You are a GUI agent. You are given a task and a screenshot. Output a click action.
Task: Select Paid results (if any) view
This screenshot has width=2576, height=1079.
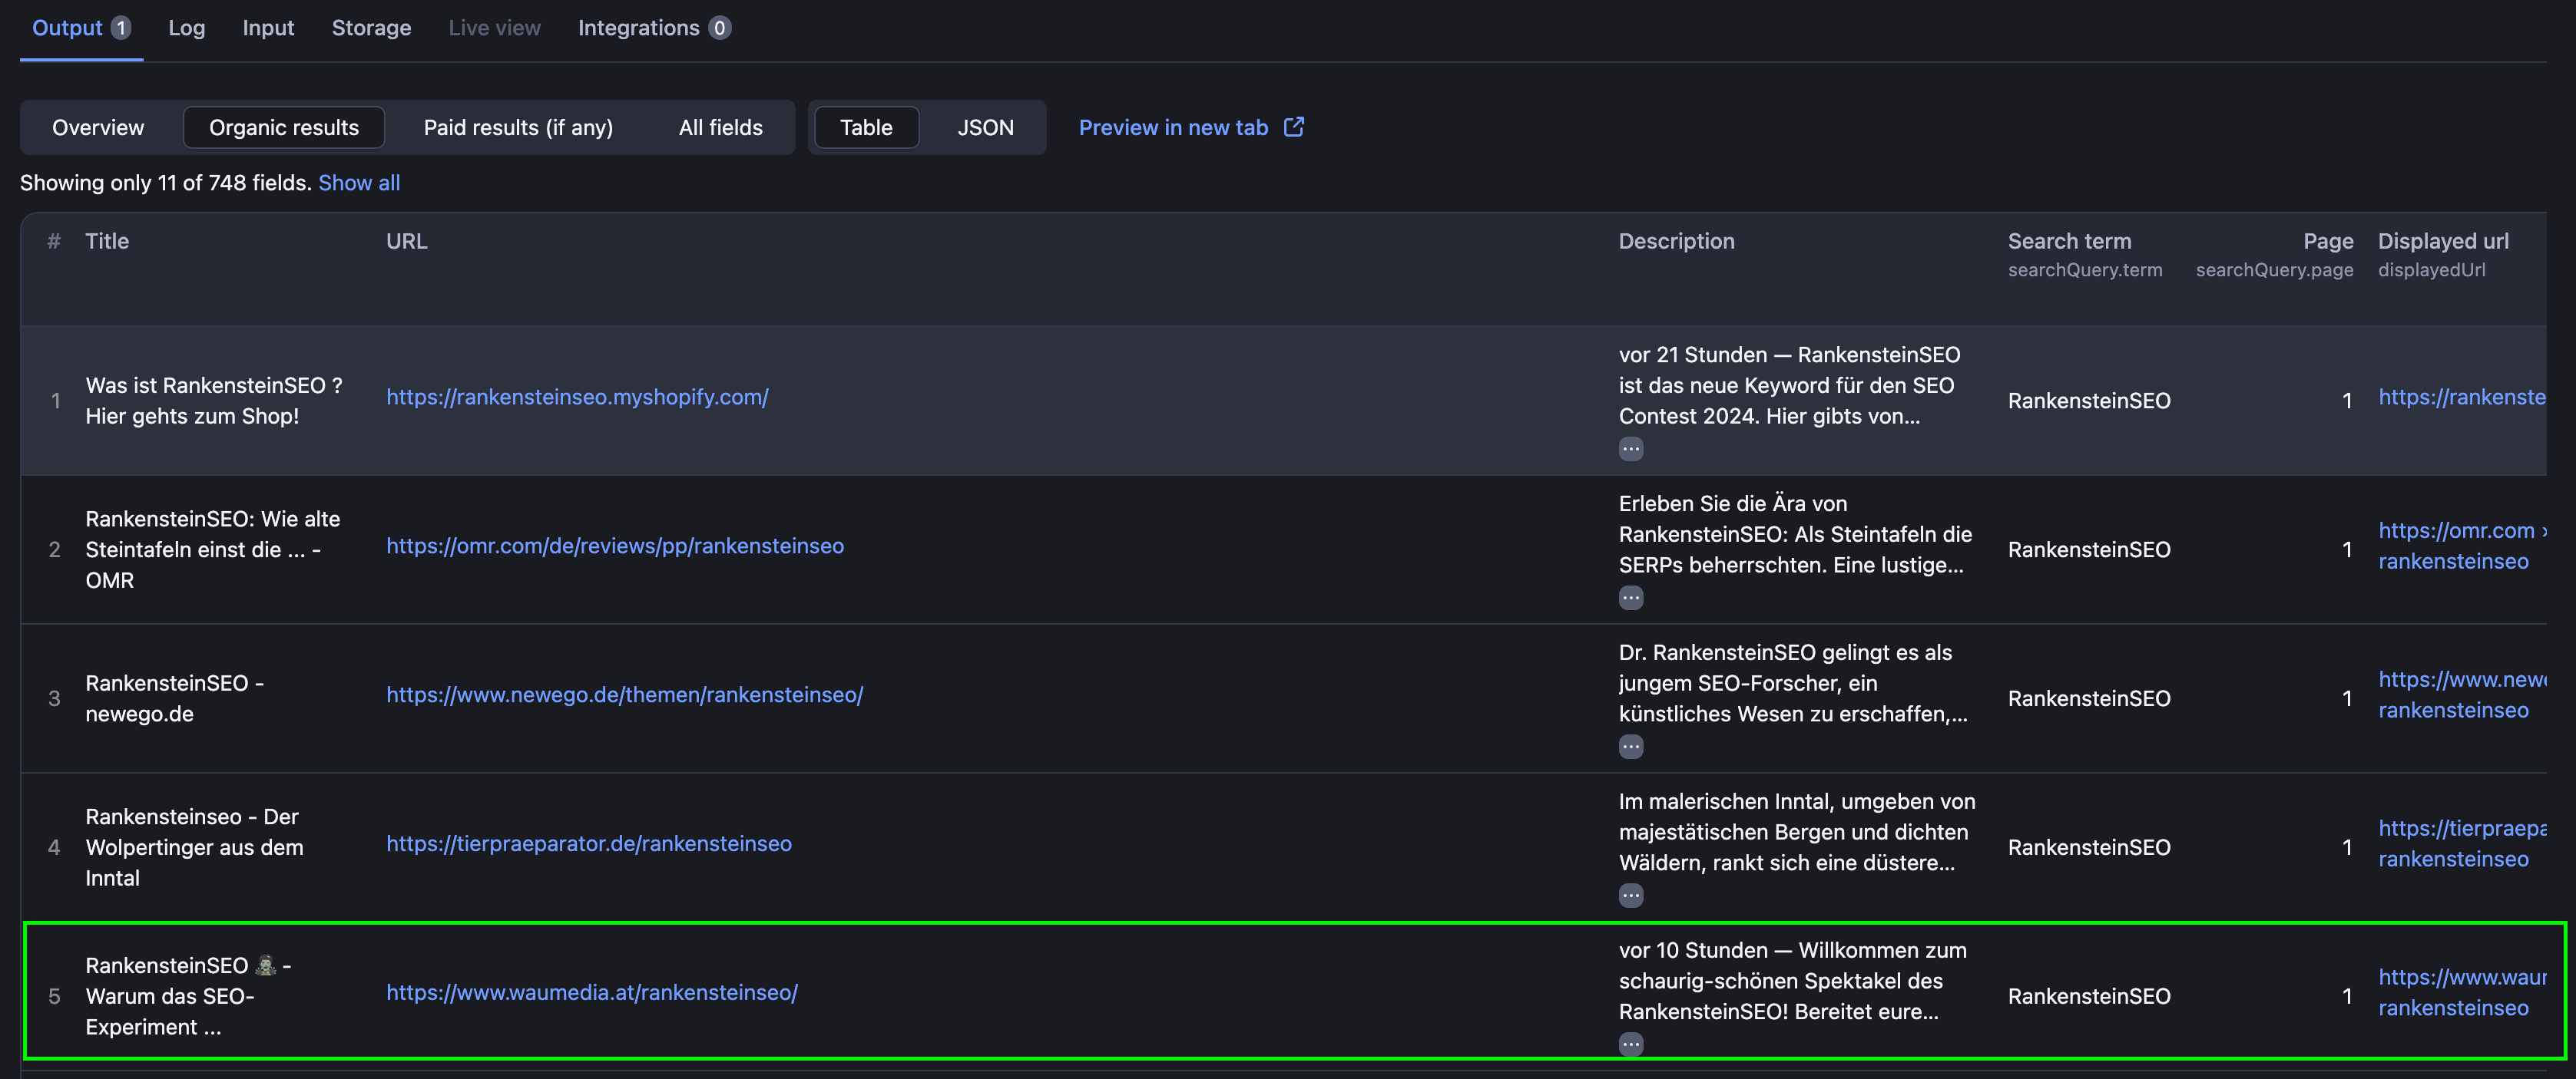point(518,127)
